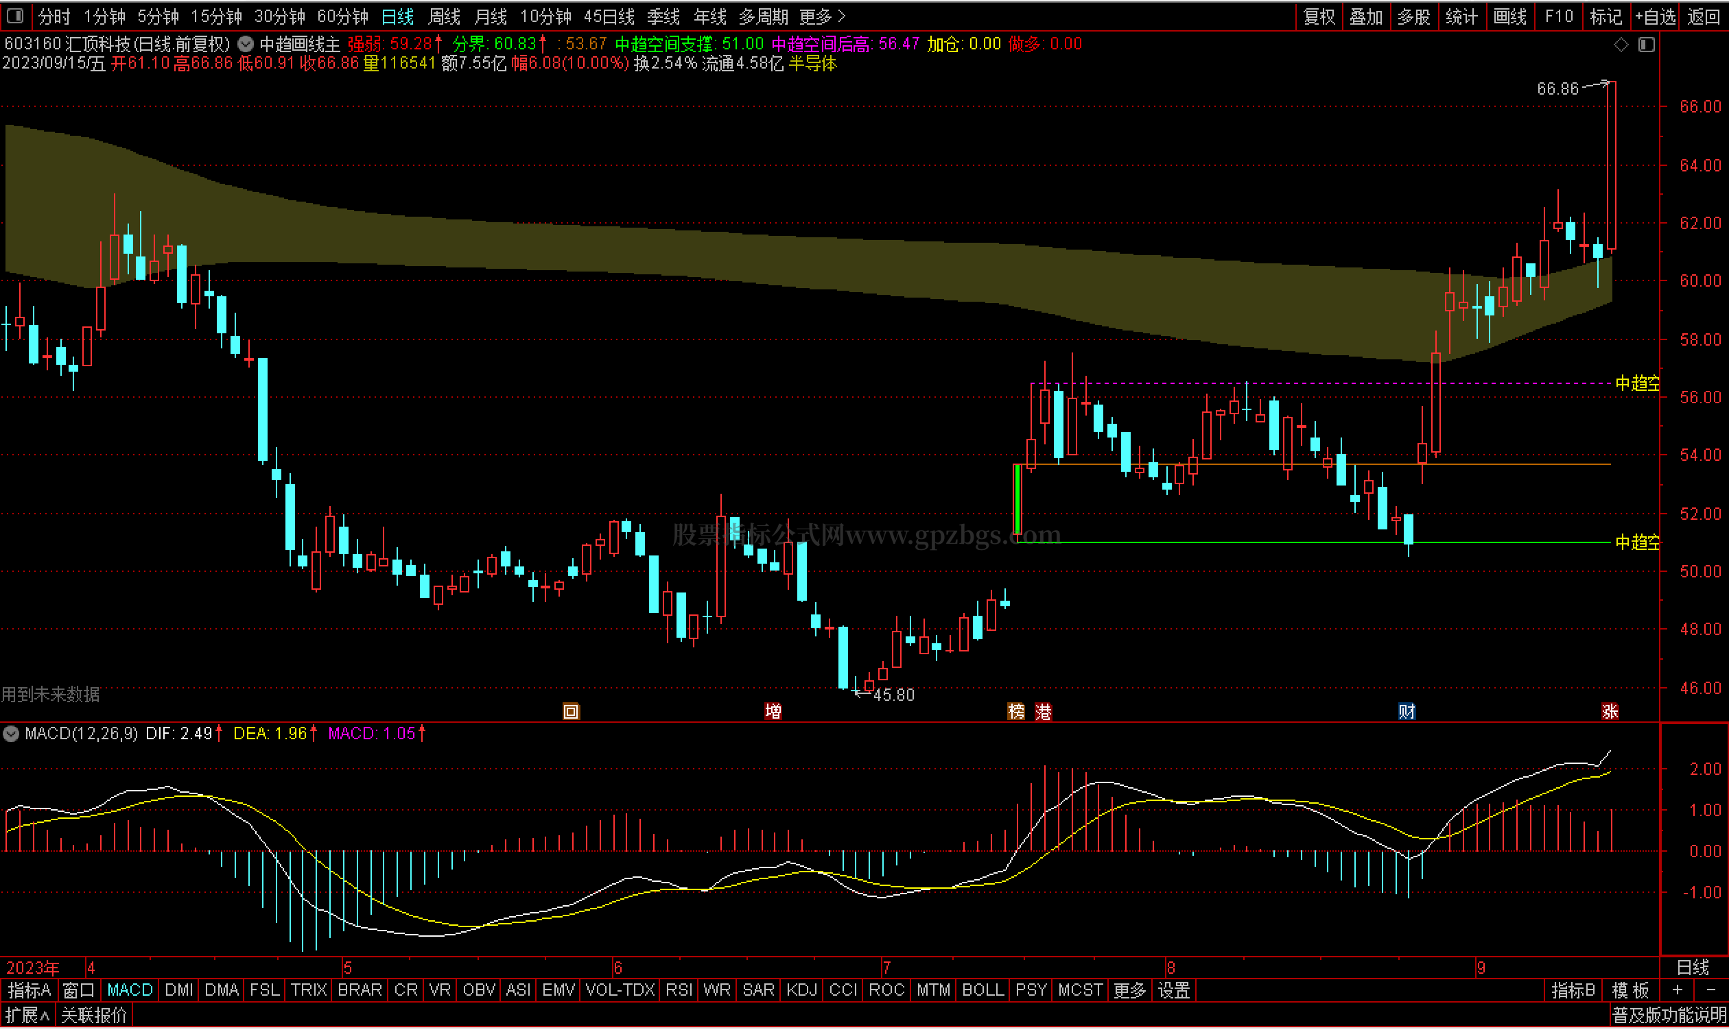Select the EMV indicator tab

559,991
